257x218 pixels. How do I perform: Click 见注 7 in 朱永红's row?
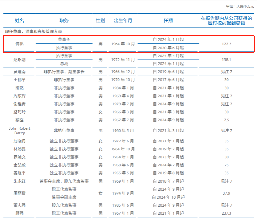pyautogui.click(x=226, y=181)
